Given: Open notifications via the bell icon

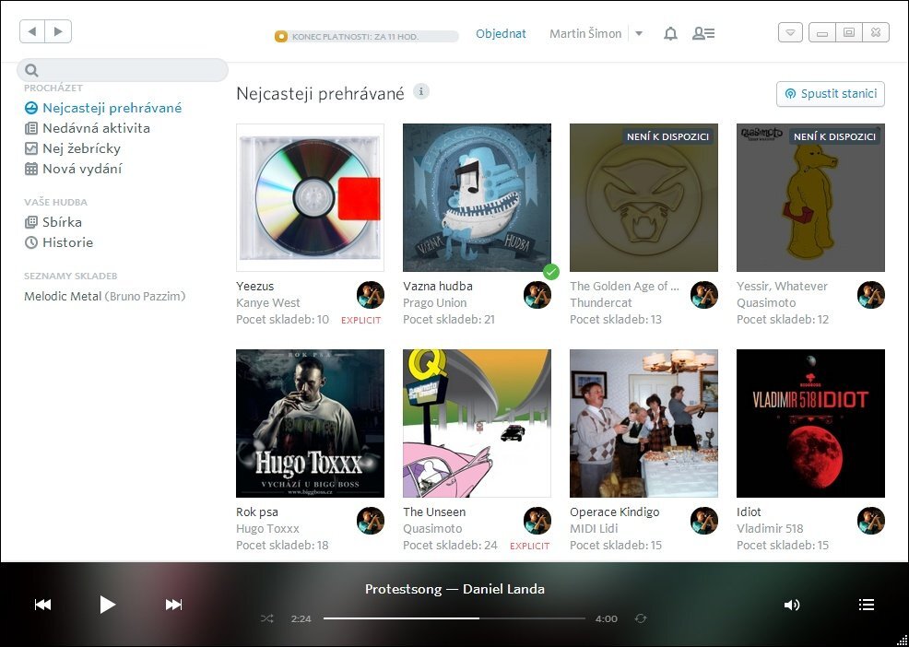Looking at the screenshot, I should [670, 33].
